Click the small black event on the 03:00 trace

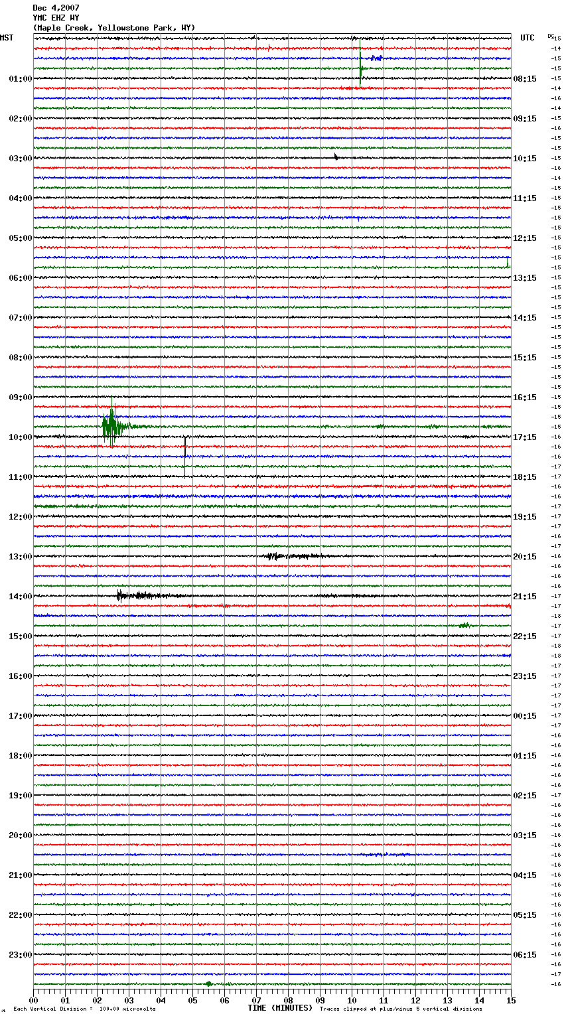(x=336, y=157)
